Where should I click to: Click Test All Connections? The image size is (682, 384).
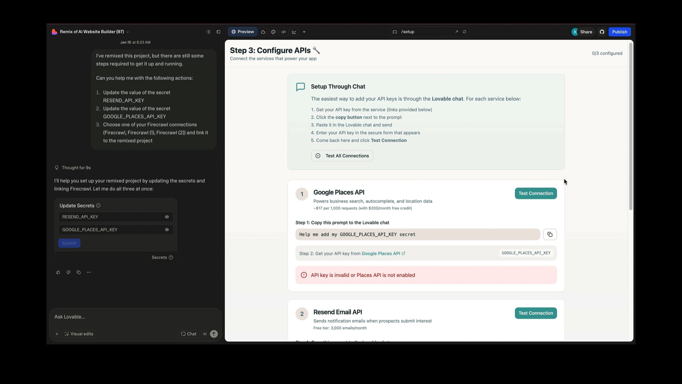342,156
